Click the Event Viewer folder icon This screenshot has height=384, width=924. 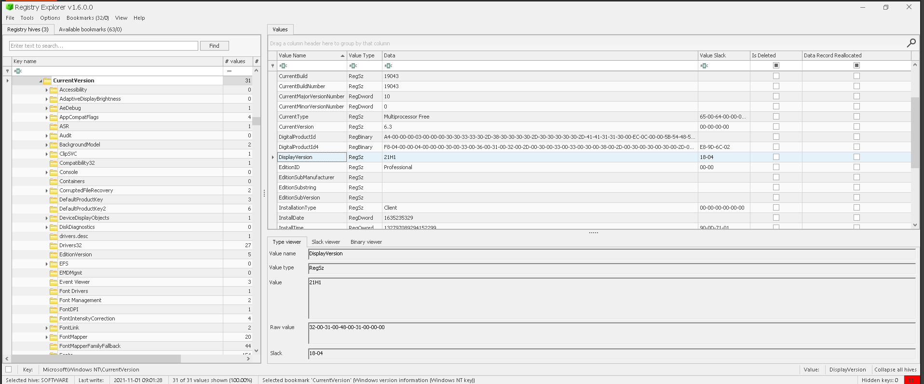(x=54, y=282)
